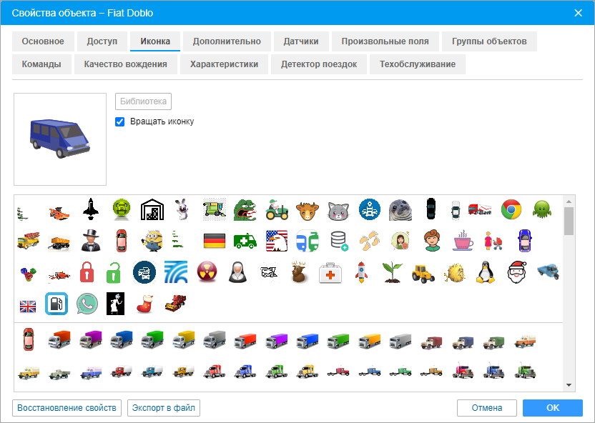Select the farmer on green tractor icon
The image size is (595, 423).
(277, 209)
